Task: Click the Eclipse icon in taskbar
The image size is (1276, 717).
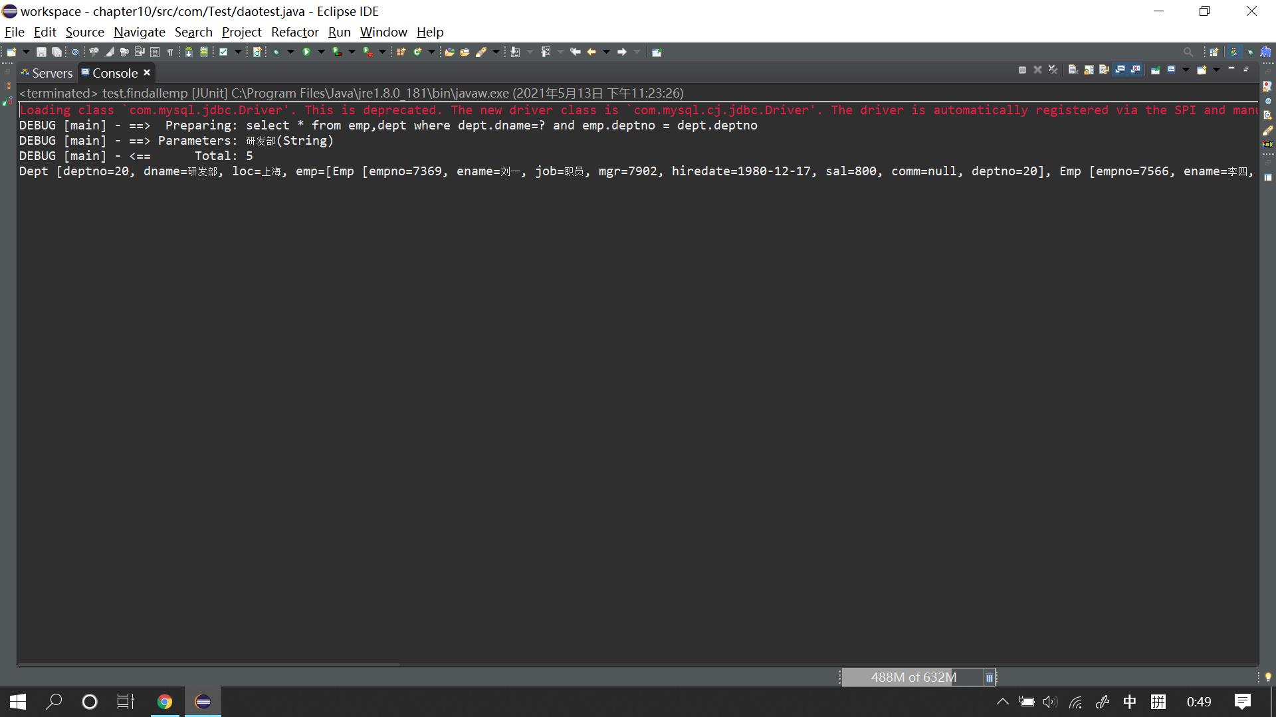Action: [203, 701]
